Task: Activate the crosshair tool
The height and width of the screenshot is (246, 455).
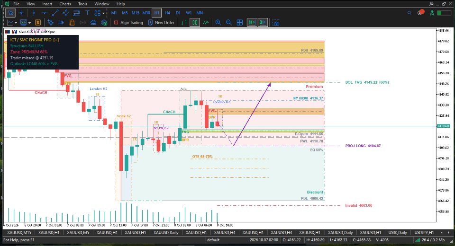Action: pos(21,13)
